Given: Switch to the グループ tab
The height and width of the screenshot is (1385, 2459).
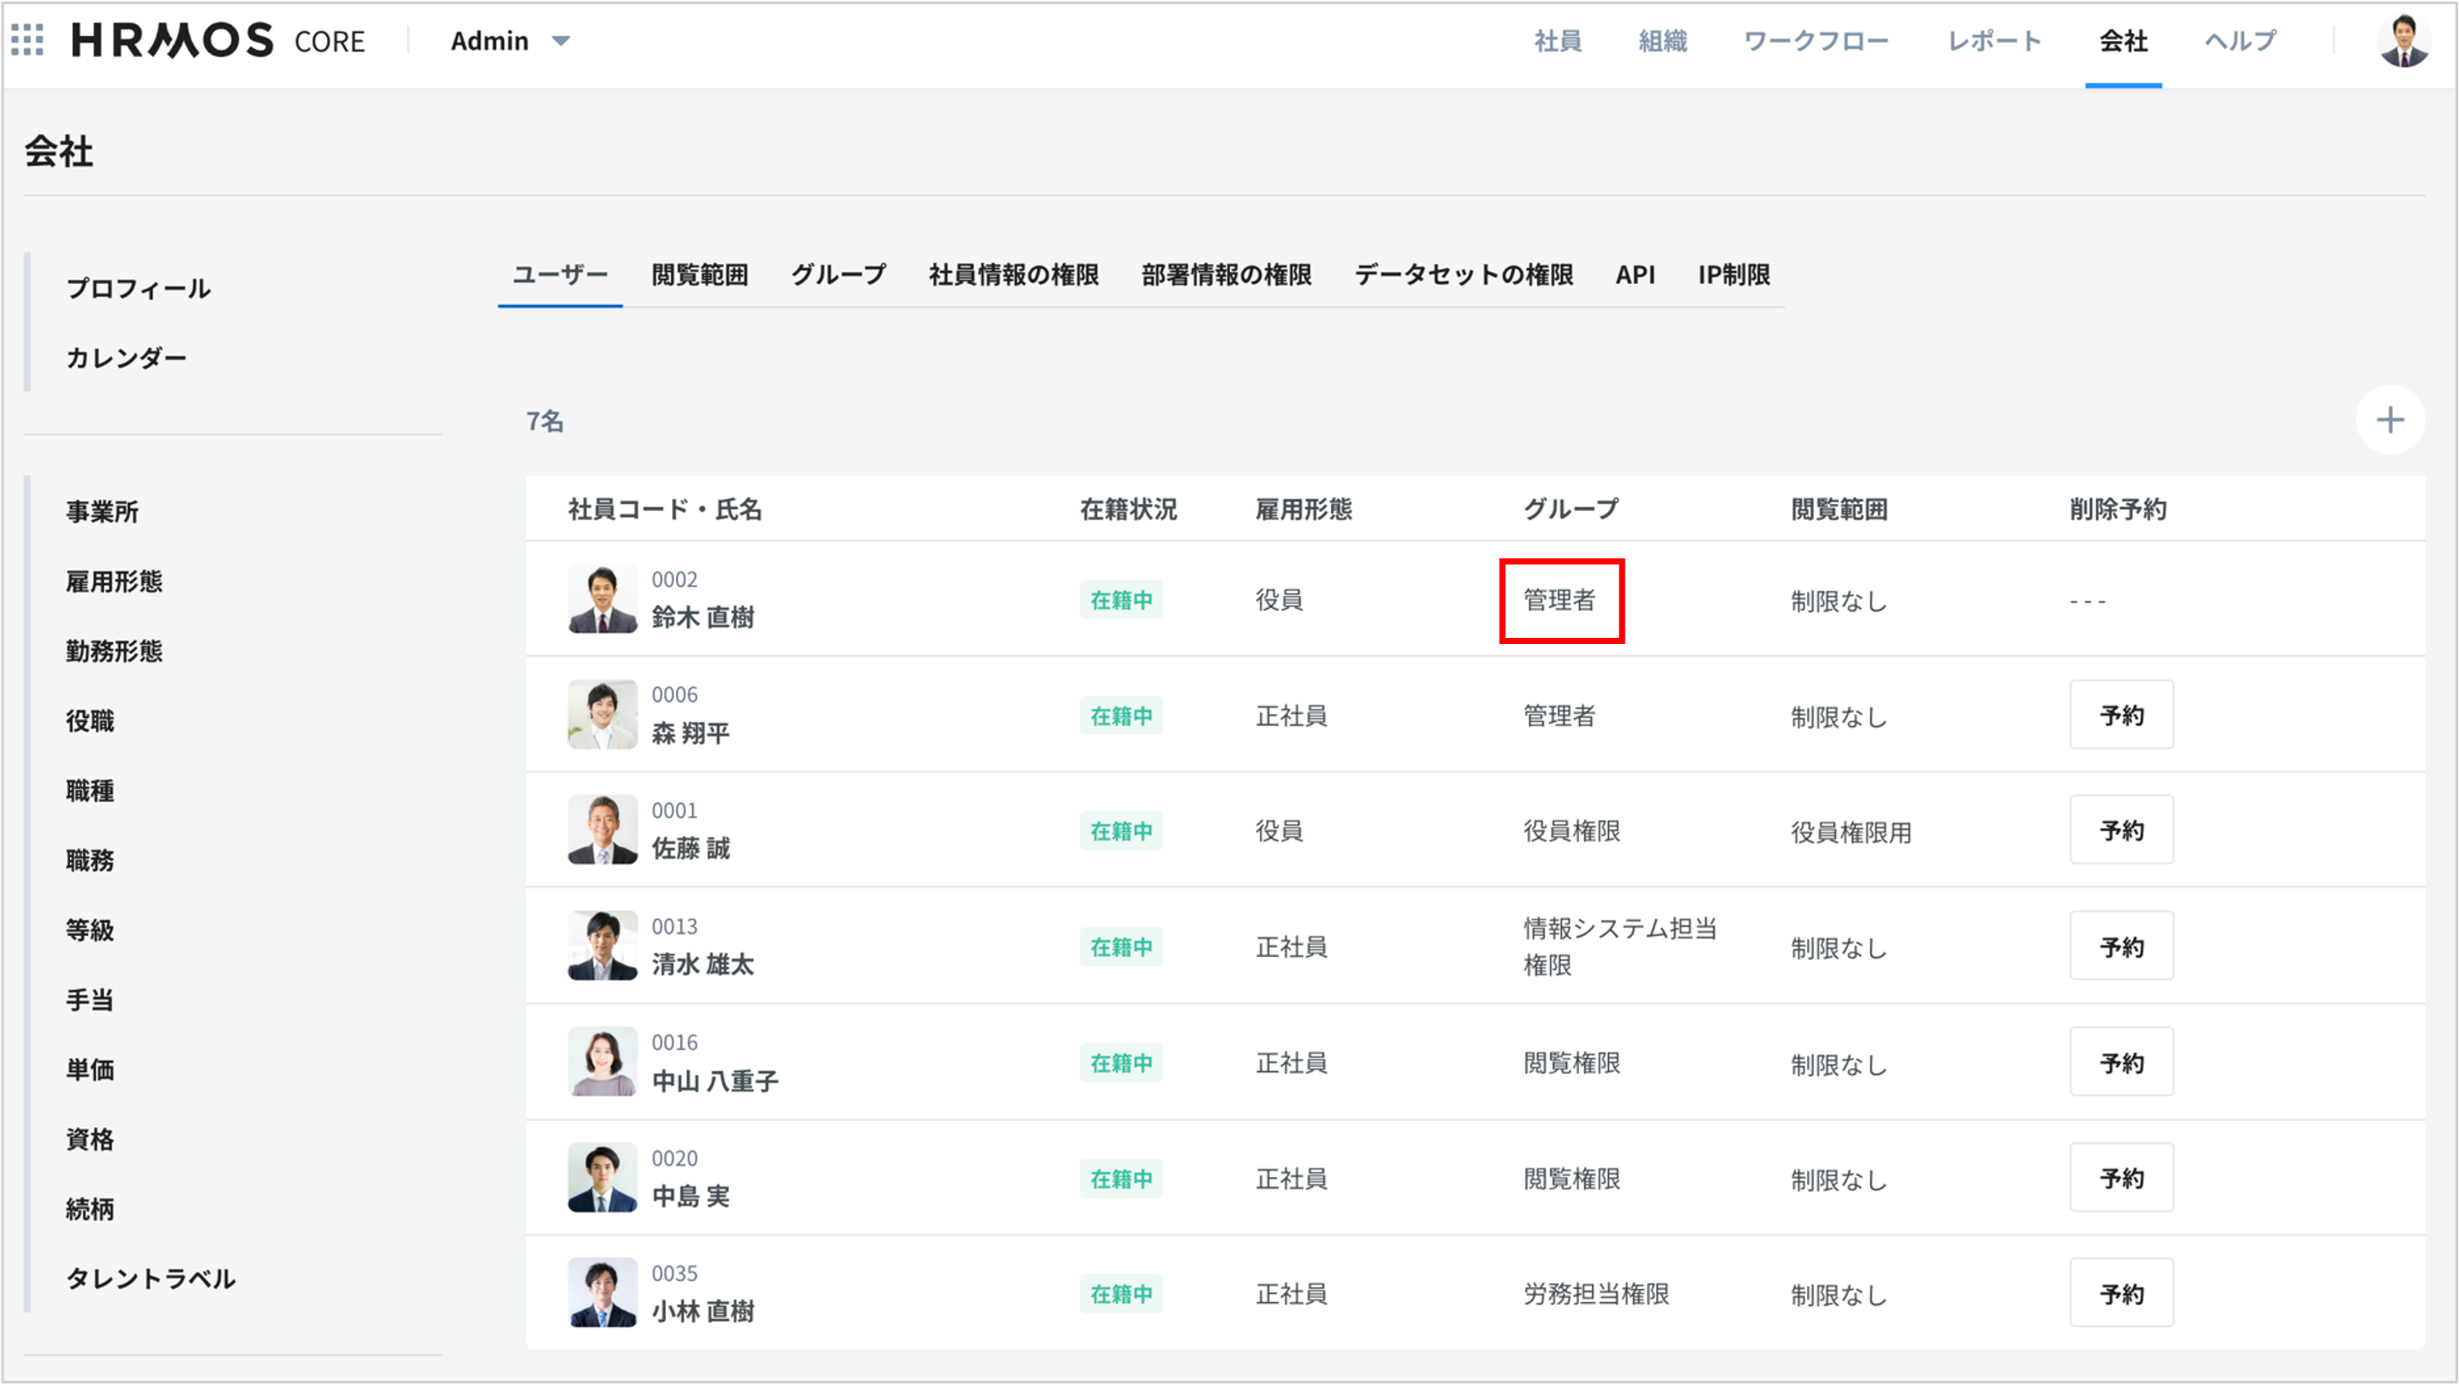Looking at the screenshot, I should coord(837,275).
